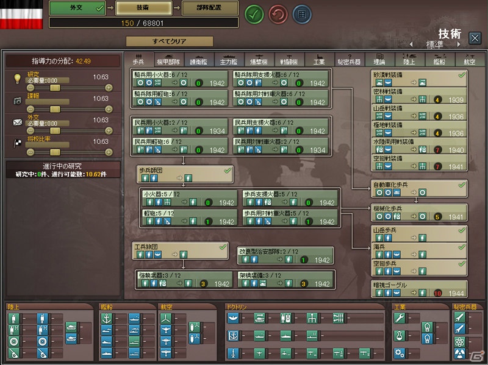Switch to the 爆撃機 tab
The width and height of the screenshot is (488, 365).
(259, 59)
